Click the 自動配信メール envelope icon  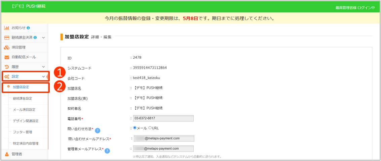click(6, 57)
